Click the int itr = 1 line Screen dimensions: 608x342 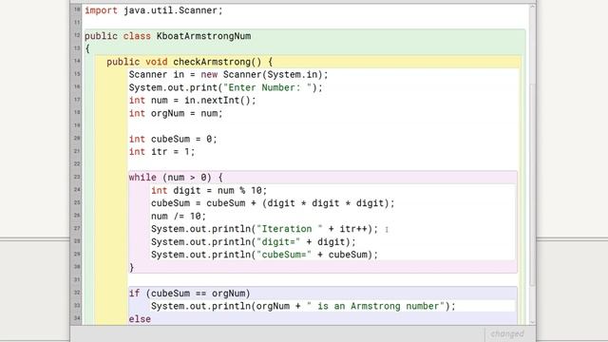pyautogui.click(x=161, y=152)
